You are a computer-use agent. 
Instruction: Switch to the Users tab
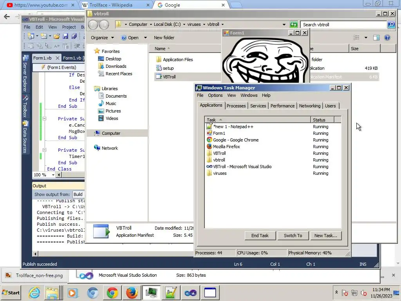click(331, 106)
